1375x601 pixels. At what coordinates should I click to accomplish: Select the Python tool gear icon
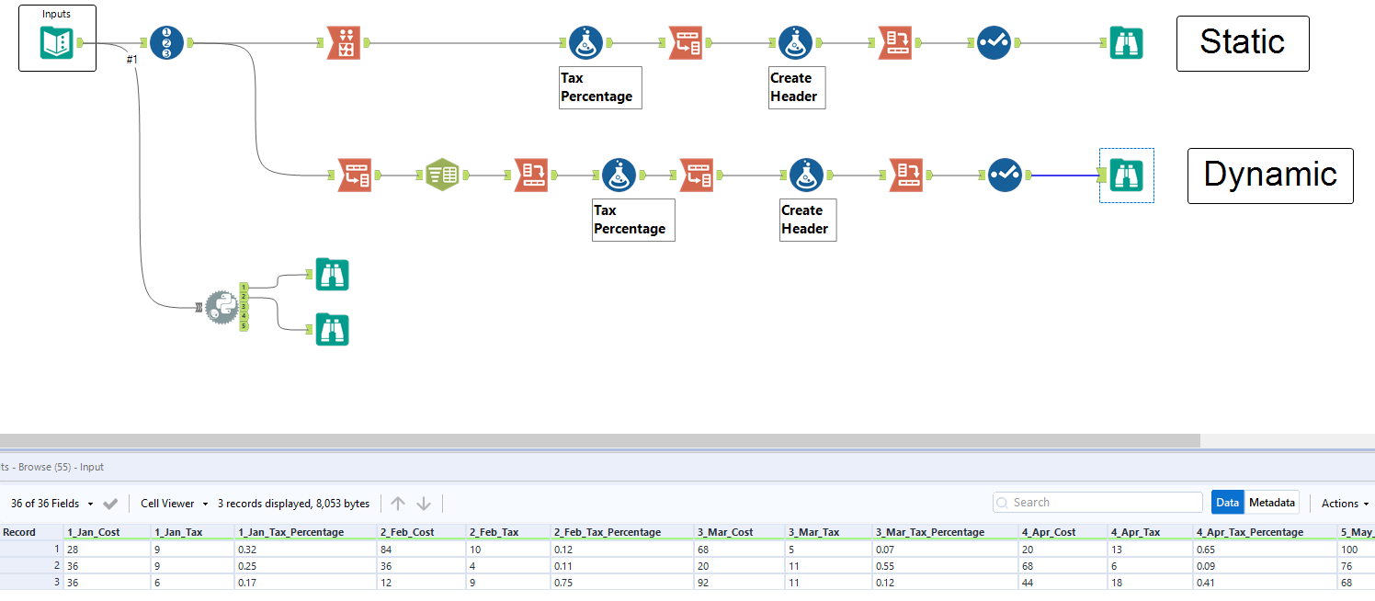tap(222, 306)
